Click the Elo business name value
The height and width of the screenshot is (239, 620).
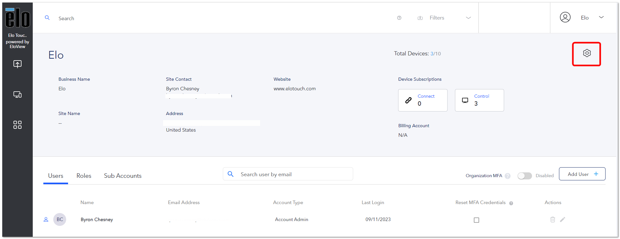tap(62, 89)
